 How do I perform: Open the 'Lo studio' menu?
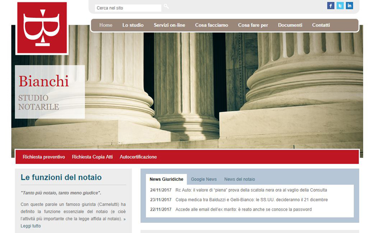(133, 25)
